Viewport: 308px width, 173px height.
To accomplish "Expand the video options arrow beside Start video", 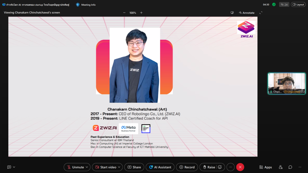I will (x=119, y=167).
